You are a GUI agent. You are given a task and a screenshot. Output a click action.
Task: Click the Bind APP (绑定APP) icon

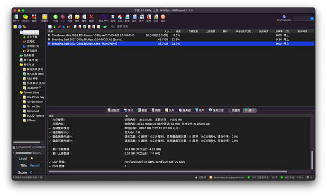click(x=103, y=17)
